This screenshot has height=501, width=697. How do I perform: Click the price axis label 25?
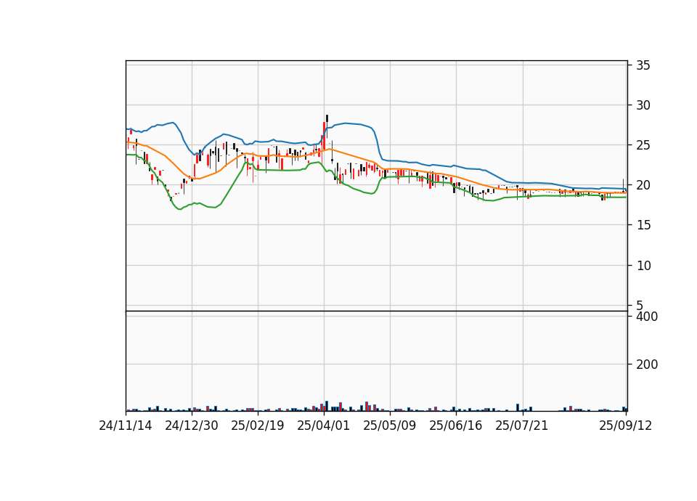643,145
